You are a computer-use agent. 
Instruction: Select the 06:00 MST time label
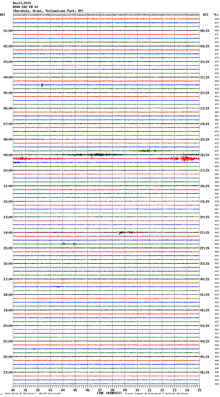click(8, 108)
